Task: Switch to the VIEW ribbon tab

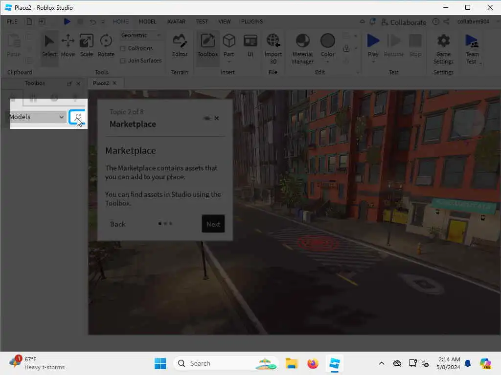Action: 224,21
